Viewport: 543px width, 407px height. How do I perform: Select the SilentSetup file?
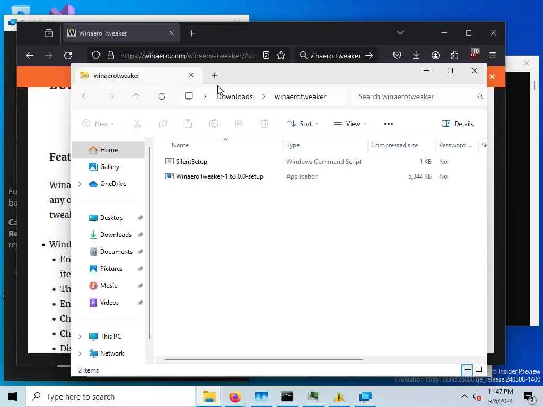click(191, 161)
